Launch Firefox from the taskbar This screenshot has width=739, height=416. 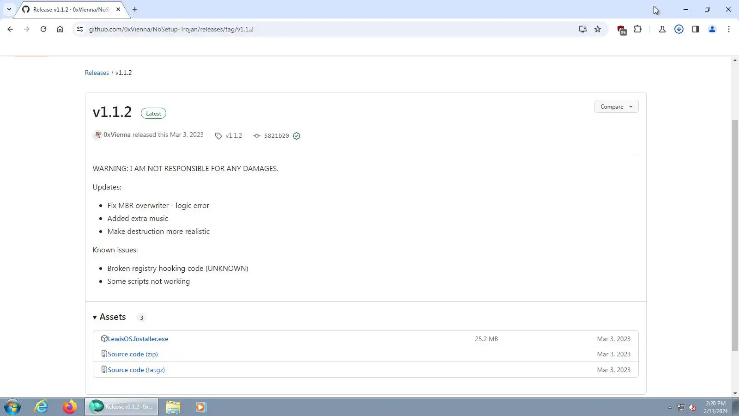pos(70,407)
